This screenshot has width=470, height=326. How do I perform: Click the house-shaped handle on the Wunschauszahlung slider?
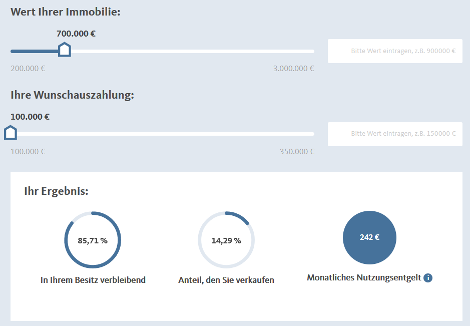tap(11, 133)
